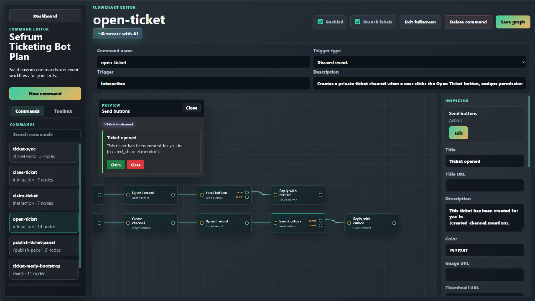Click CLOSE port on highlighted Send buttons node
The width and height of the screenshot is (535, 301).
(321, 225)
